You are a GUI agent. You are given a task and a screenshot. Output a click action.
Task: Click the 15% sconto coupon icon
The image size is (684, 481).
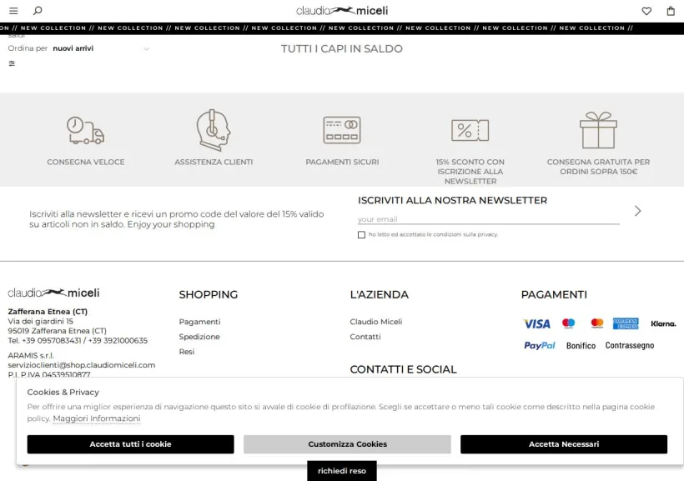click(x=470, y=130)
